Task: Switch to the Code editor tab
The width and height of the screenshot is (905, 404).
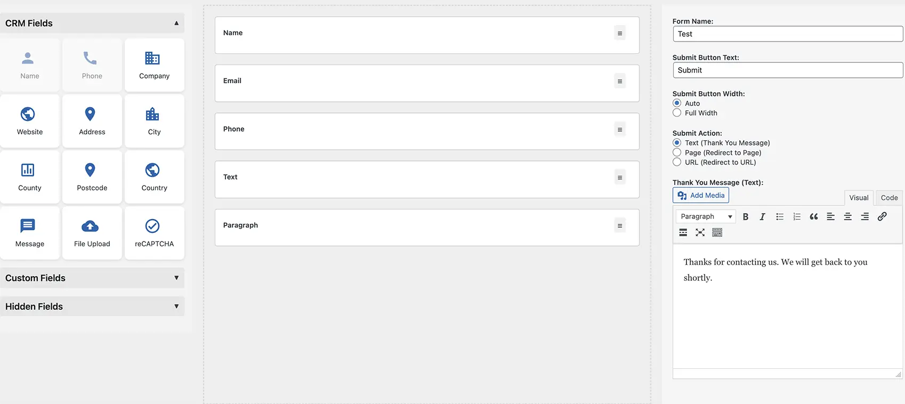Action: tap(889, 198)
